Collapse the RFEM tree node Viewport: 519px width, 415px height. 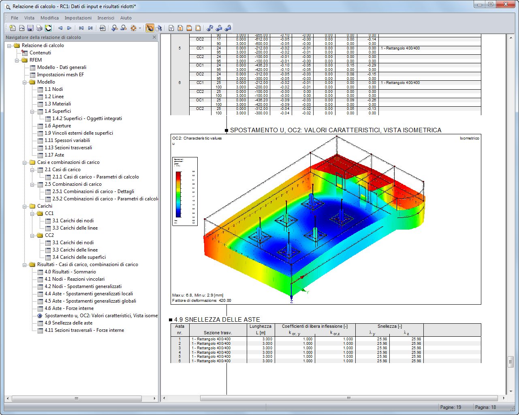coord(17,60)
